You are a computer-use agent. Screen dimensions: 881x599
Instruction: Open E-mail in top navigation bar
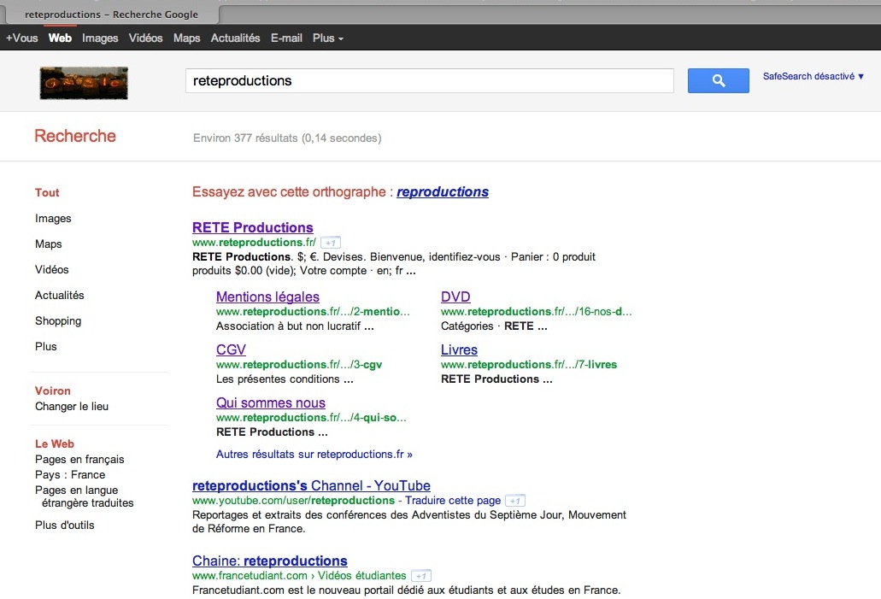coord(286,38)
